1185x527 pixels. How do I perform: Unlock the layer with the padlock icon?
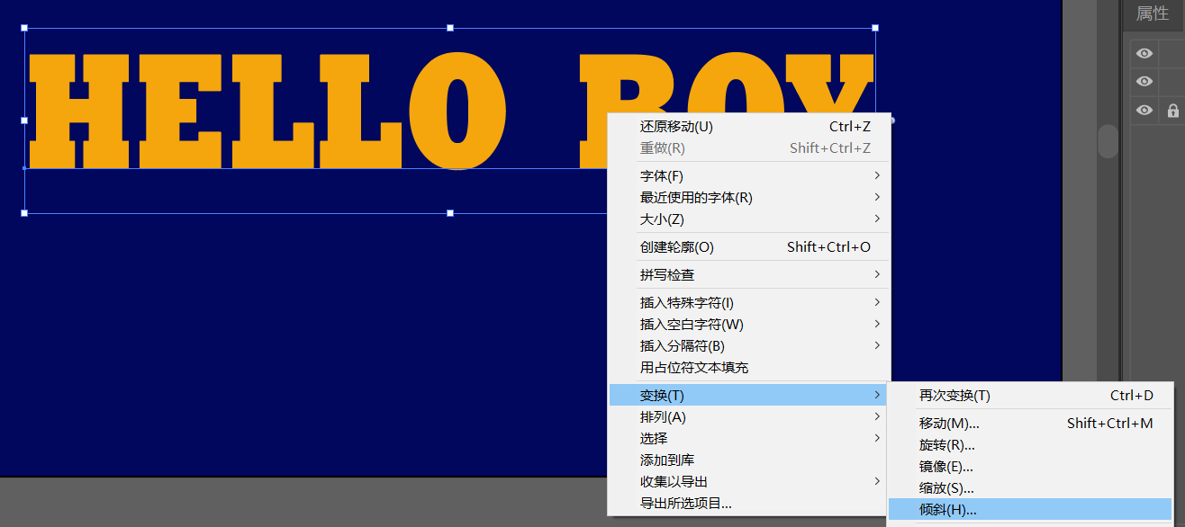[1173, 112]
